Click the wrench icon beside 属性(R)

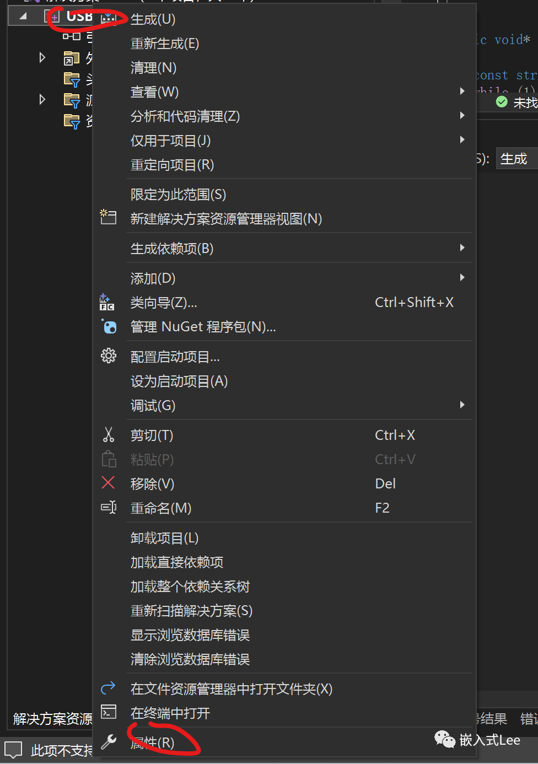tap(109, 741)
